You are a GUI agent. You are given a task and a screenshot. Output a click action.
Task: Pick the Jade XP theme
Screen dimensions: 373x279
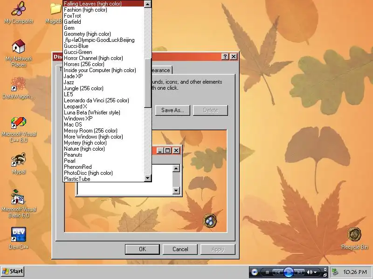[x=104, y=76]
